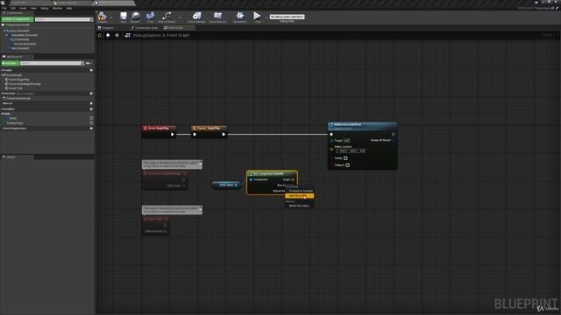The height and width of the screenshot is (315, 561).
Task: Click exec output pin of Parent BeginPlay node
Action: click(224, 134)
